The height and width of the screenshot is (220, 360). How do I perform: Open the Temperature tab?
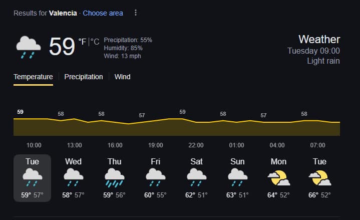tap(33, 77)
